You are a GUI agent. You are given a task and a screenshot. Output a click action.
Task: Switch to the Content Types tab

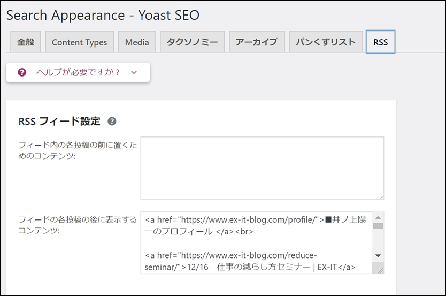[x=79, y=42]
